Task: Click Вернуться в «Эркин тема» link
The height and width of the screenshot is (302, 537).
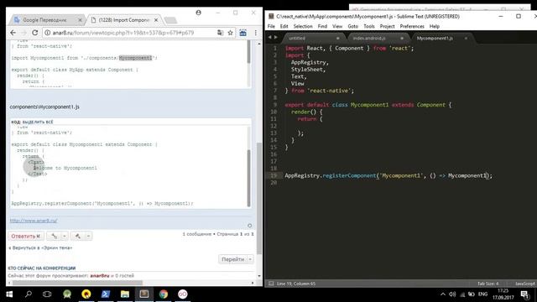Action: tap(40, 248)
